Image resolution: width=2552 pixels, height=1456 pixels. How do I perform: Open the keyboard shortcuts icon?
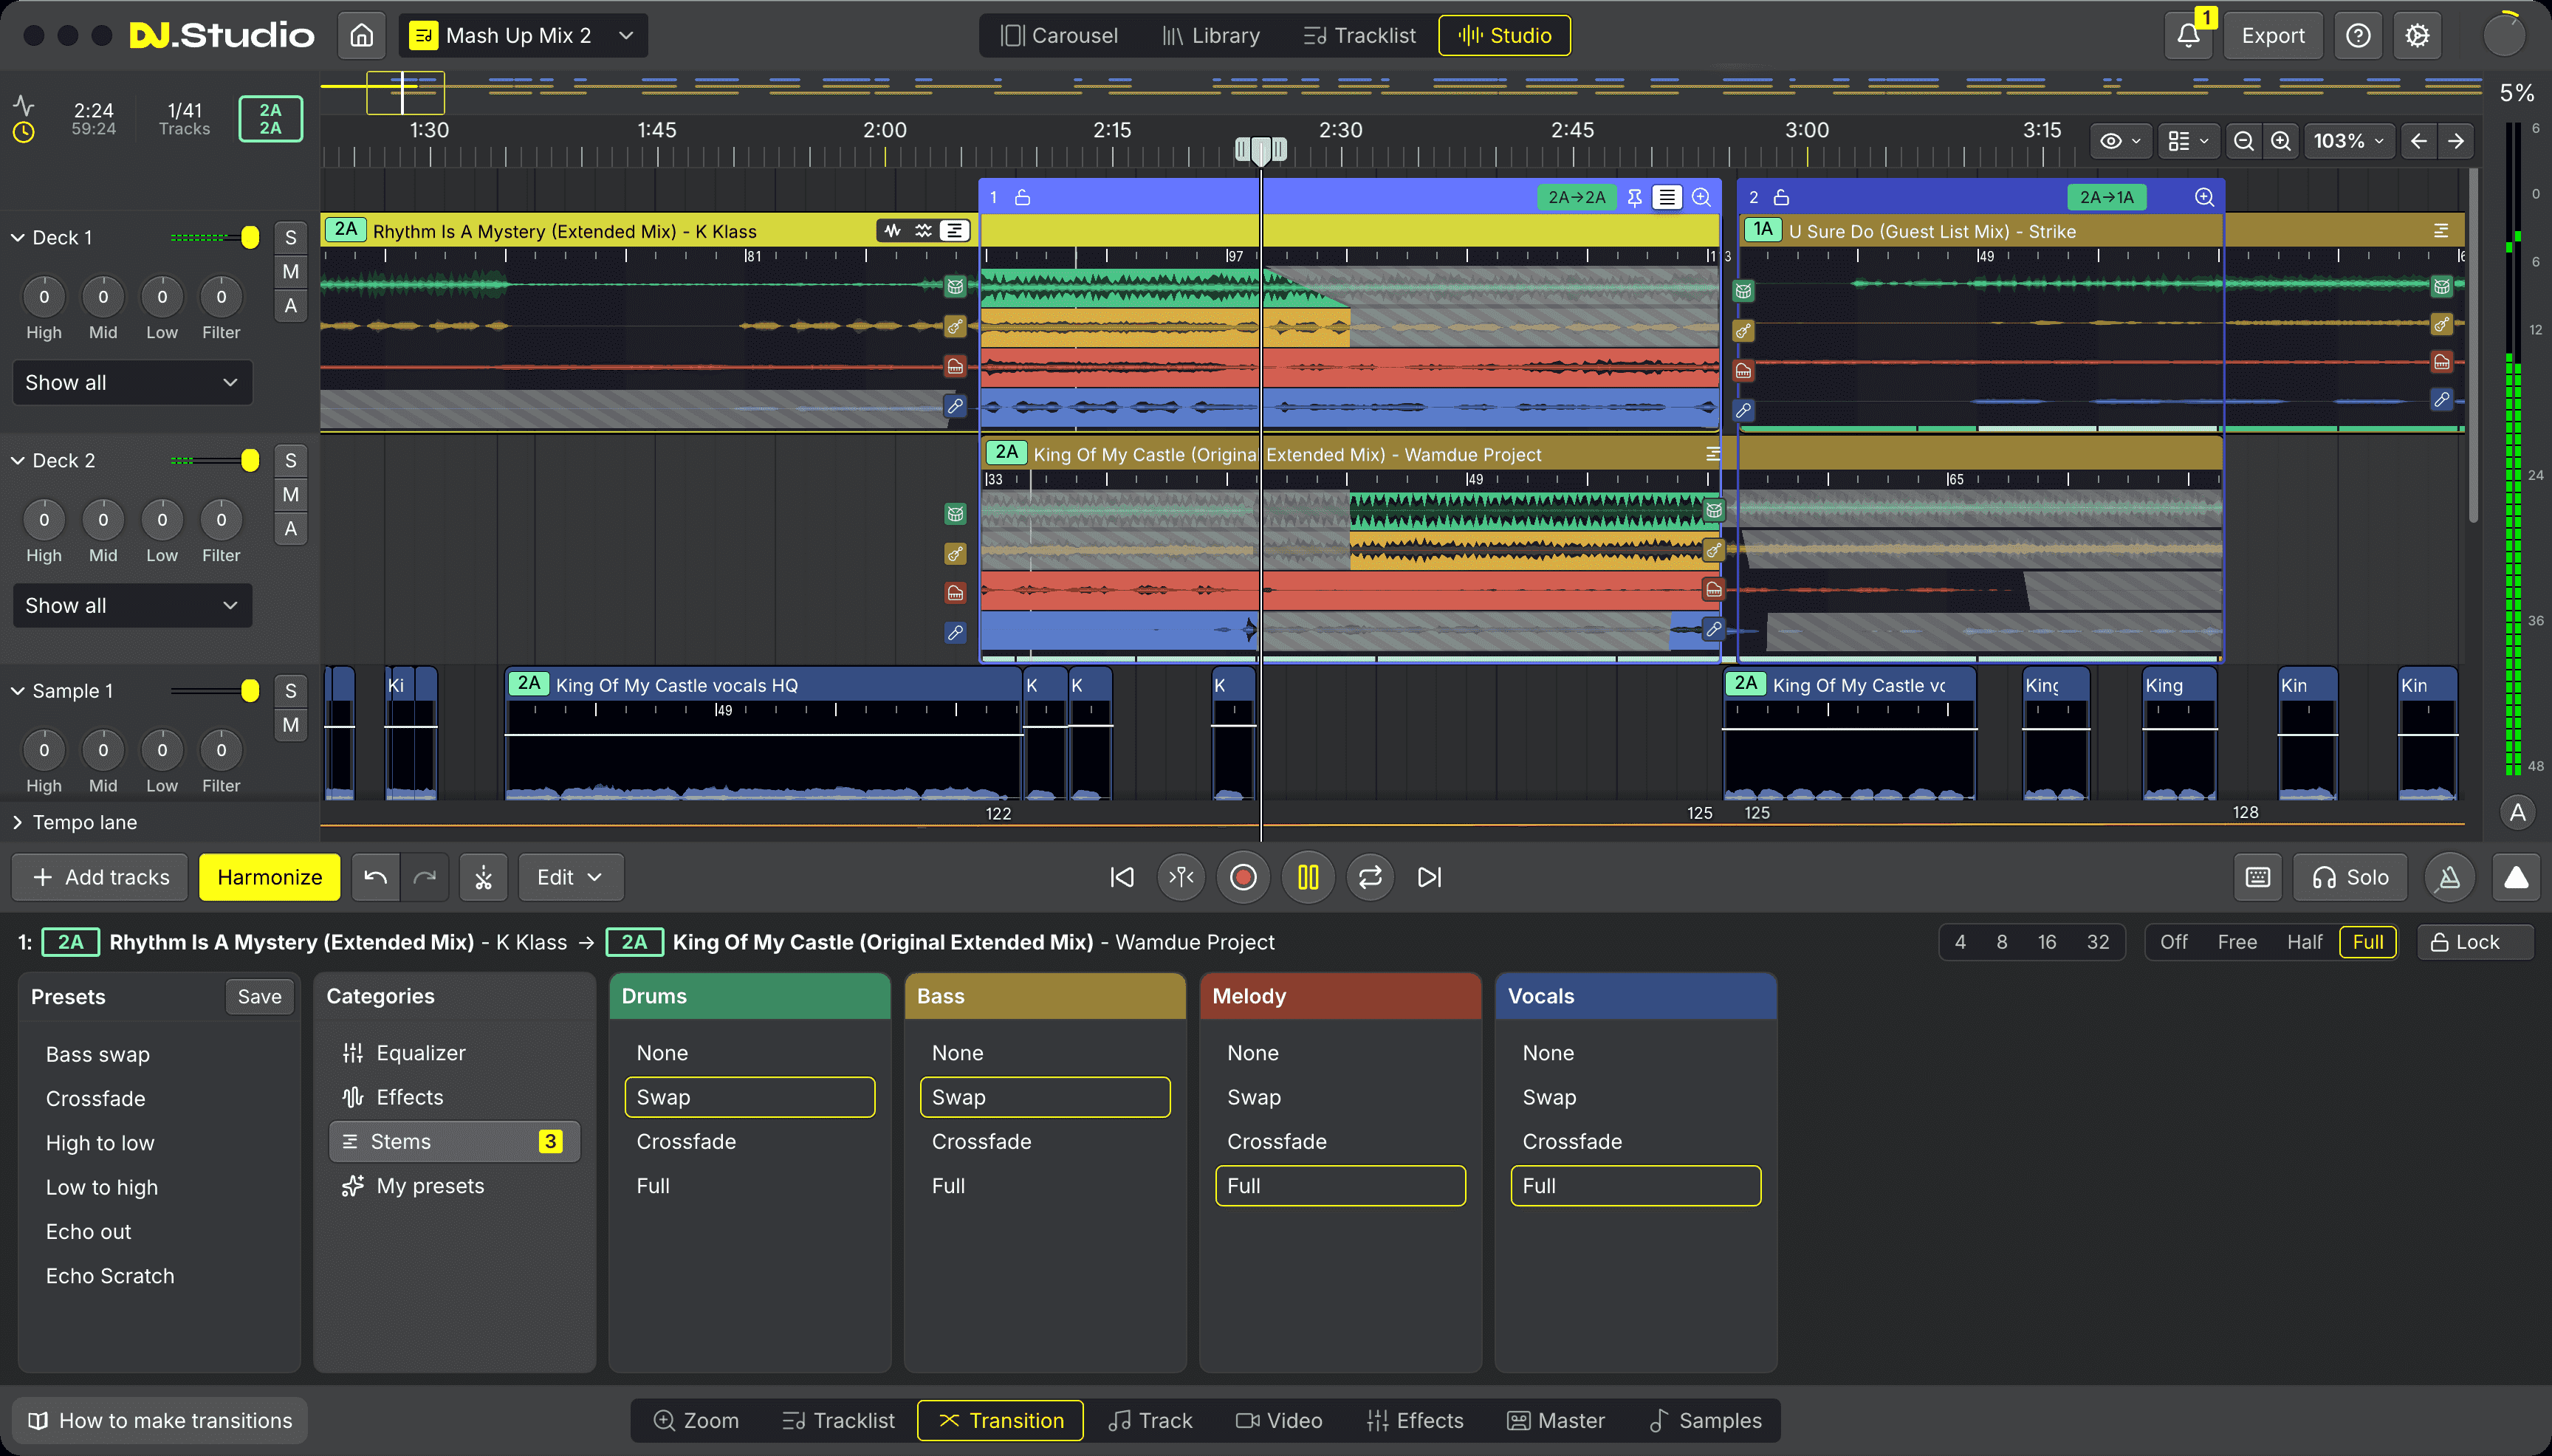(2258, 877)
